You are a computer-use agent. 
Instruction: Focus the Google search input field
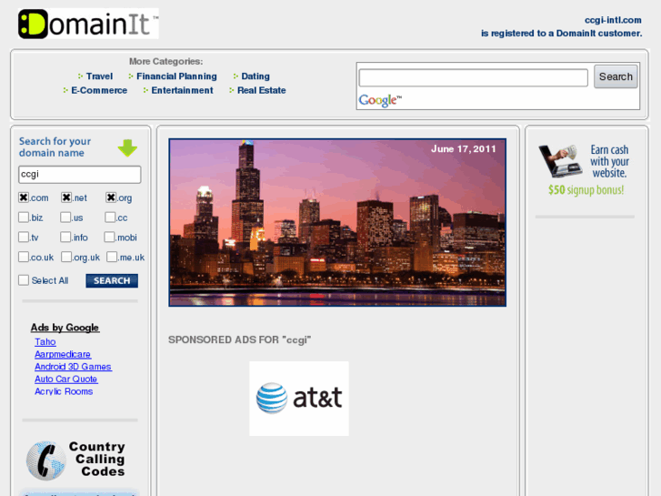click(x=473, y=77)
